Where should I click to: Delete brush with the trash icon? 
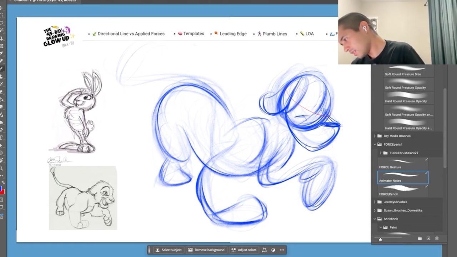[x=437, y=238]
